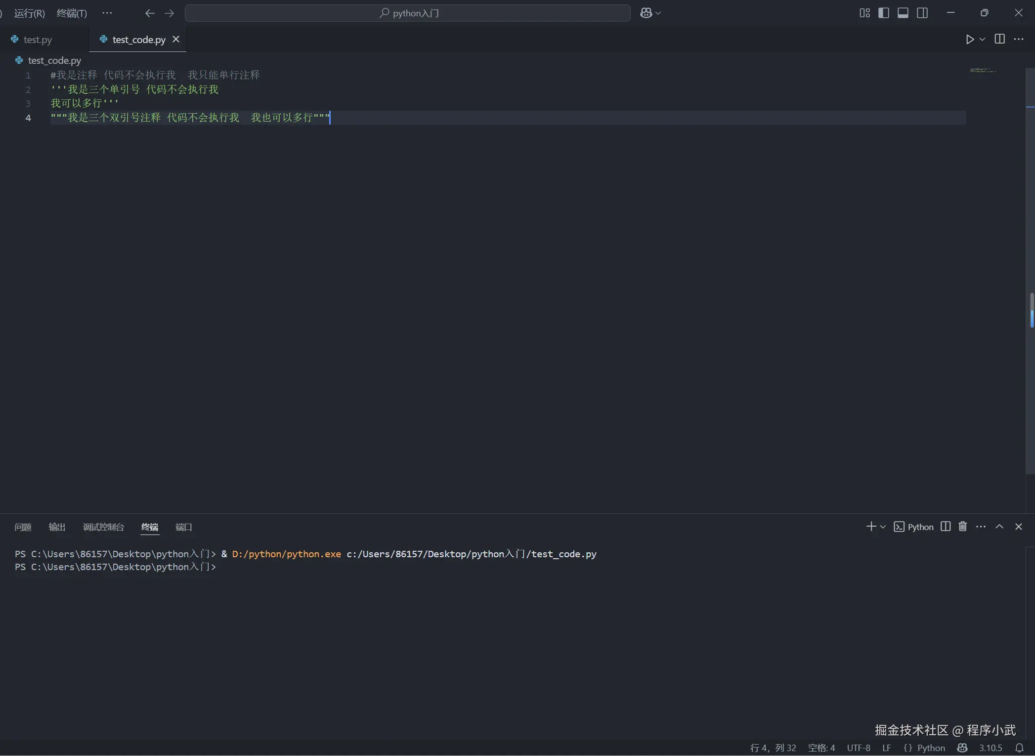Delete the terminal with trash icon
The width and height of the screenshot is (1035, 756).
click(x=962, y=527)
